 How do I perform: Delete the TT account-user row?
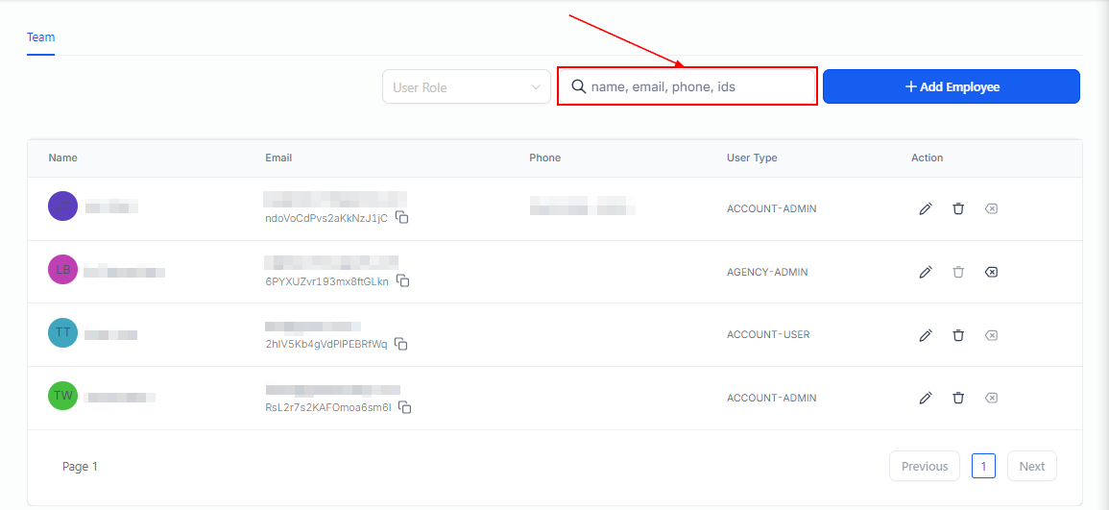pyautogui.click(x=958, y=335)
